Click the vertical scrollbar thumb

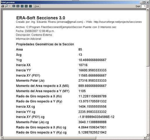(x=148, y=39)
